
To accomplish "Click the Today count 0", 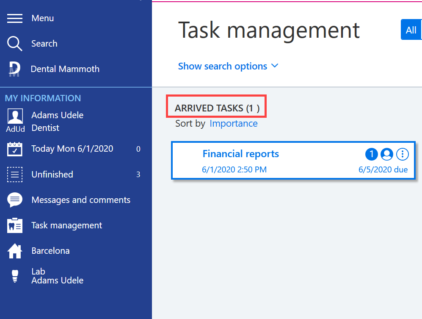I will 138,149.
